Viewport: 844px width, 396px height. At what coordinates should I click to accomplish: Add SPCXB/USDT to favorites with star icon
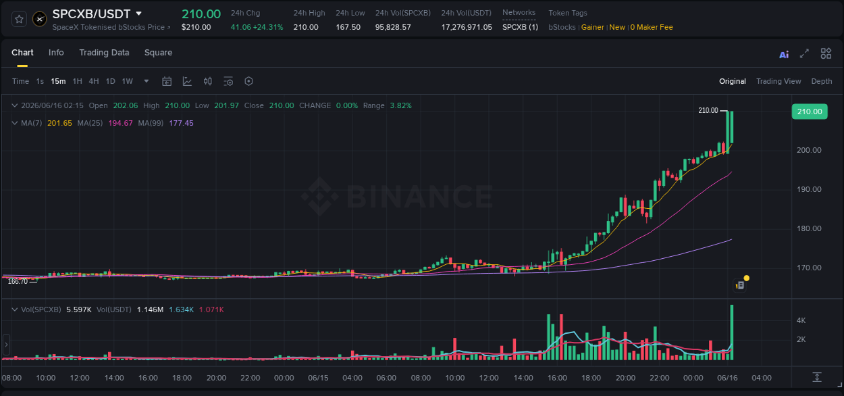point(20,20)
